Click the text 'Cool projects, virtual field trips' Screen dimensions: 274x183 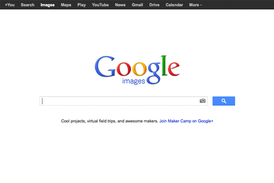88,121
